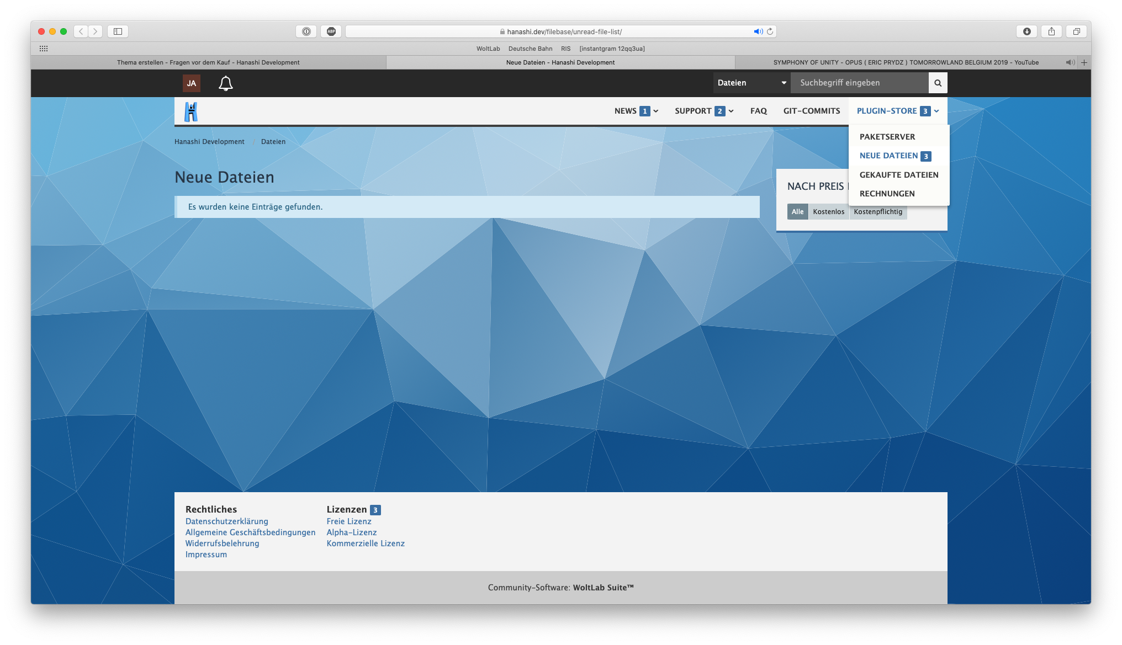
Task: Click the notification bell icon
Action: [x=225, y=83]
